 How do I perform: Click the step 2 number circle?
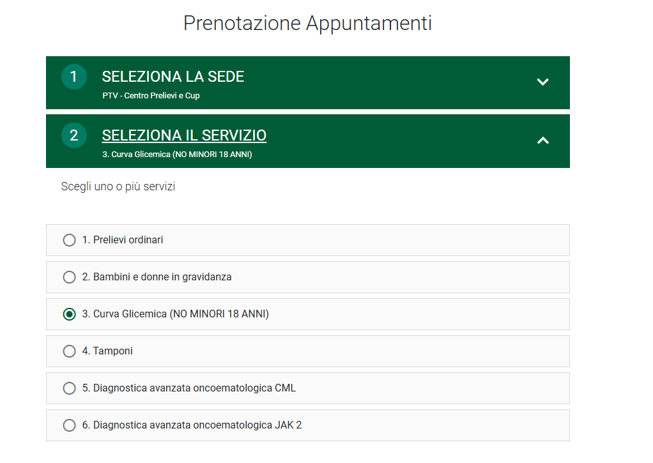[x=73, y=135]
